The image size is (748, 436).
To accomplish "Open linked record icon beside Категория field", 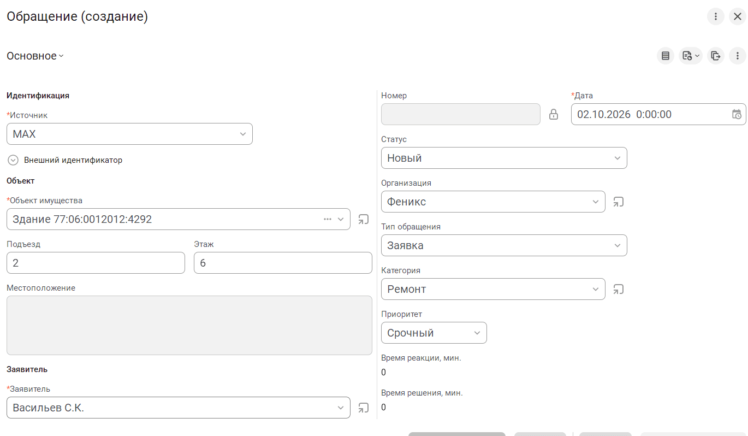I will click(x=618, y=289).
